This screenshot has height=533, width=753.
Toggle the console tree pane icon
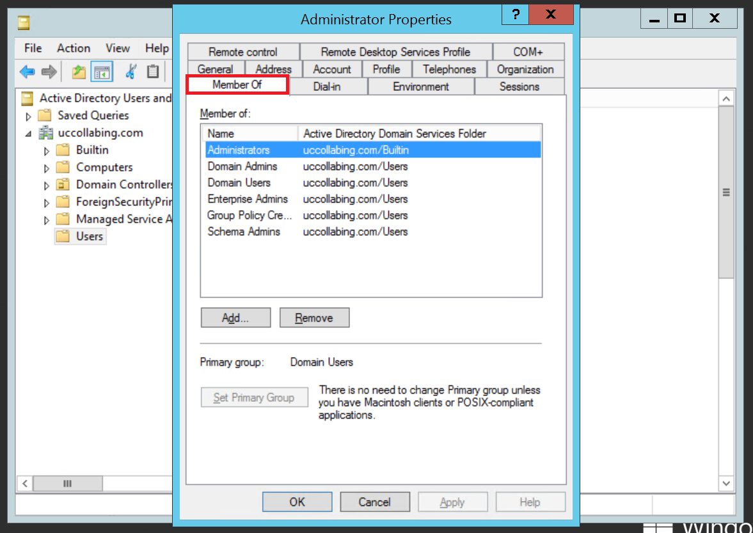pos(102,72)
